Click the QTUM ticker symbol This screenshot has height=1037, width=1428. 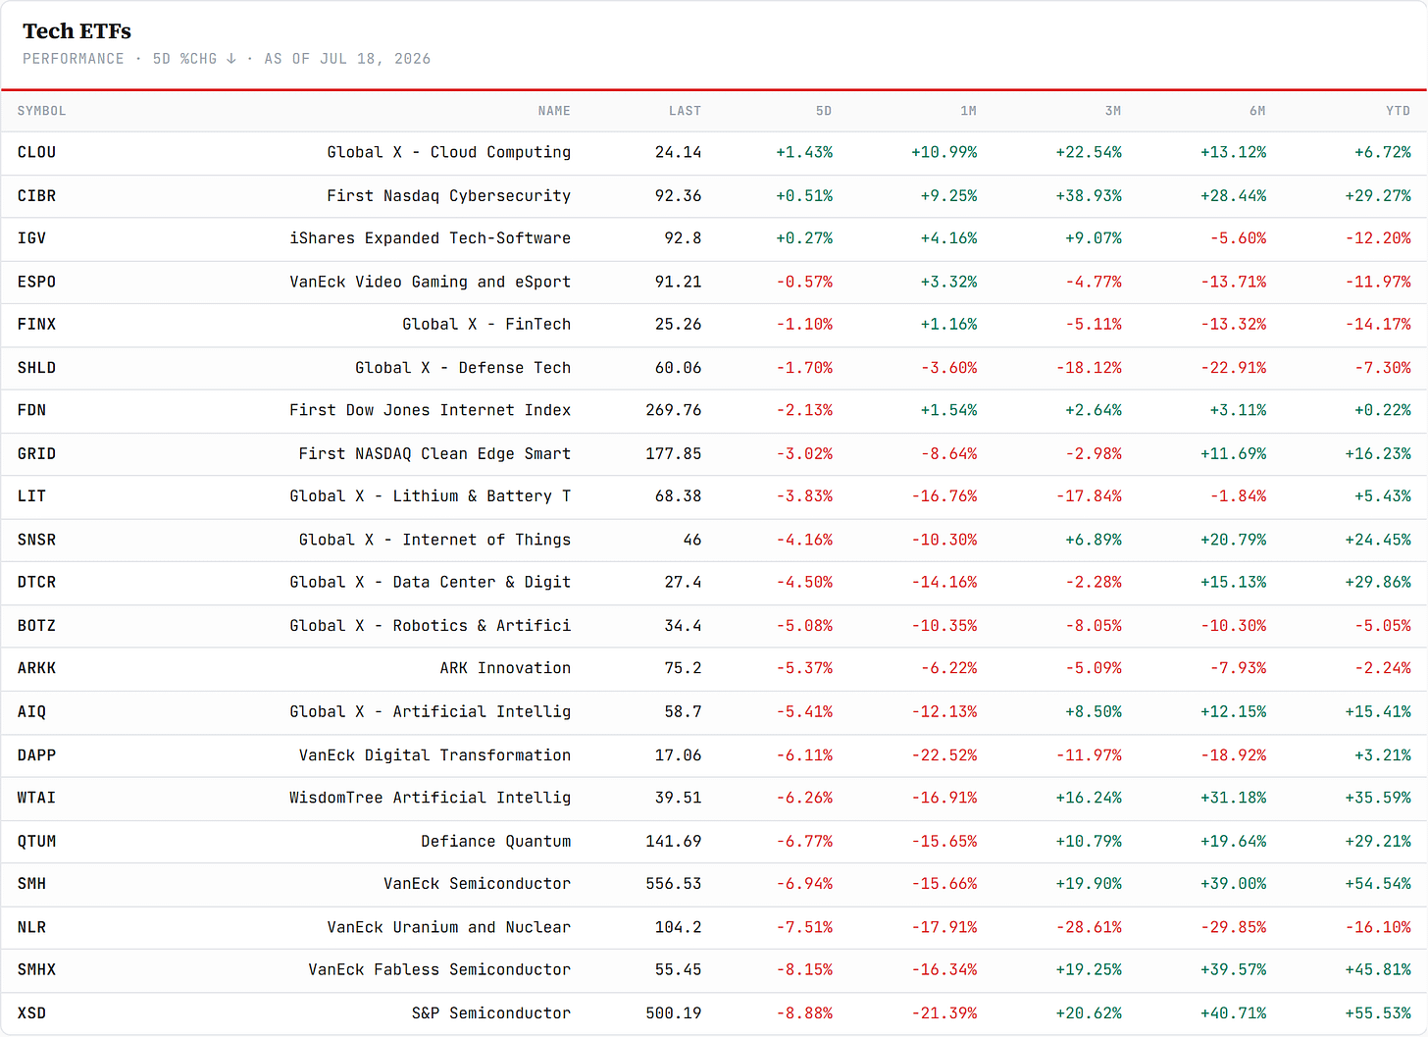36,841
